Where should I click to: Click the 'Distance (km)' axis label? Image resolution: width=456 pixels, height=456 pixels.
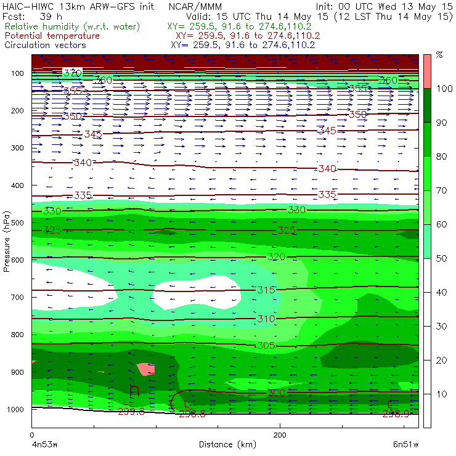(227, 445)
